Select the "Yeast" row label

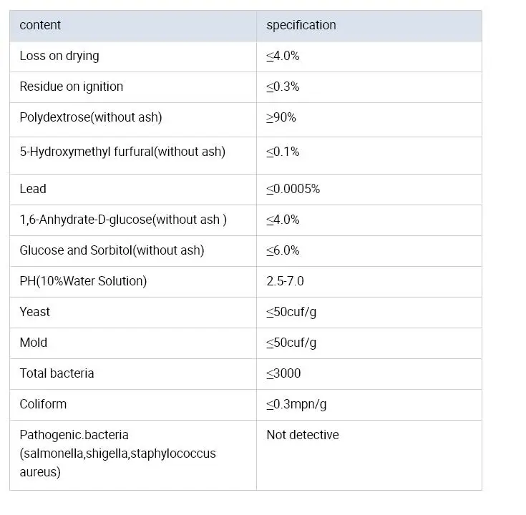click(35, 312)
